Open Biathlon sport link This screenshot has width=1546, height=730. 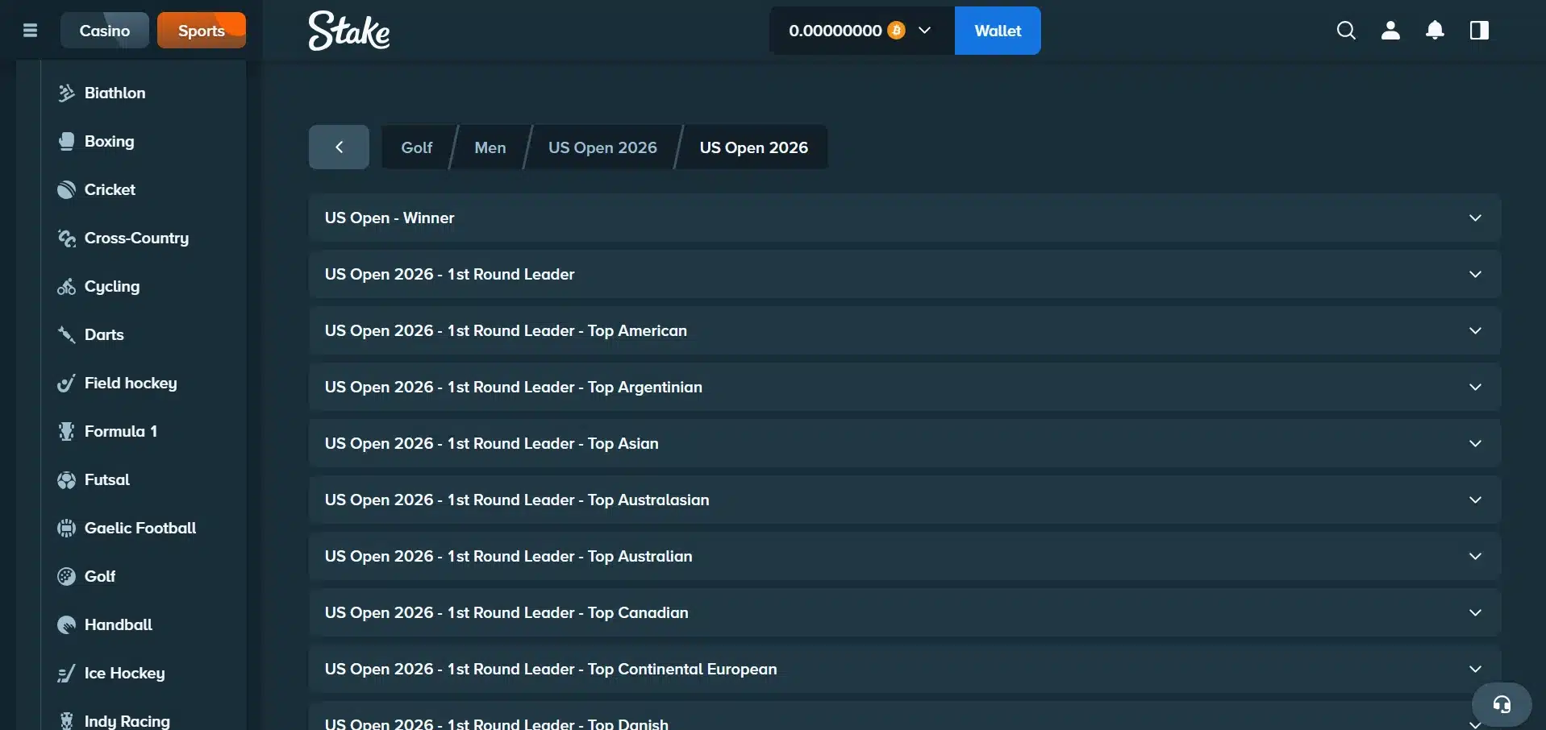tap(115, 93)
